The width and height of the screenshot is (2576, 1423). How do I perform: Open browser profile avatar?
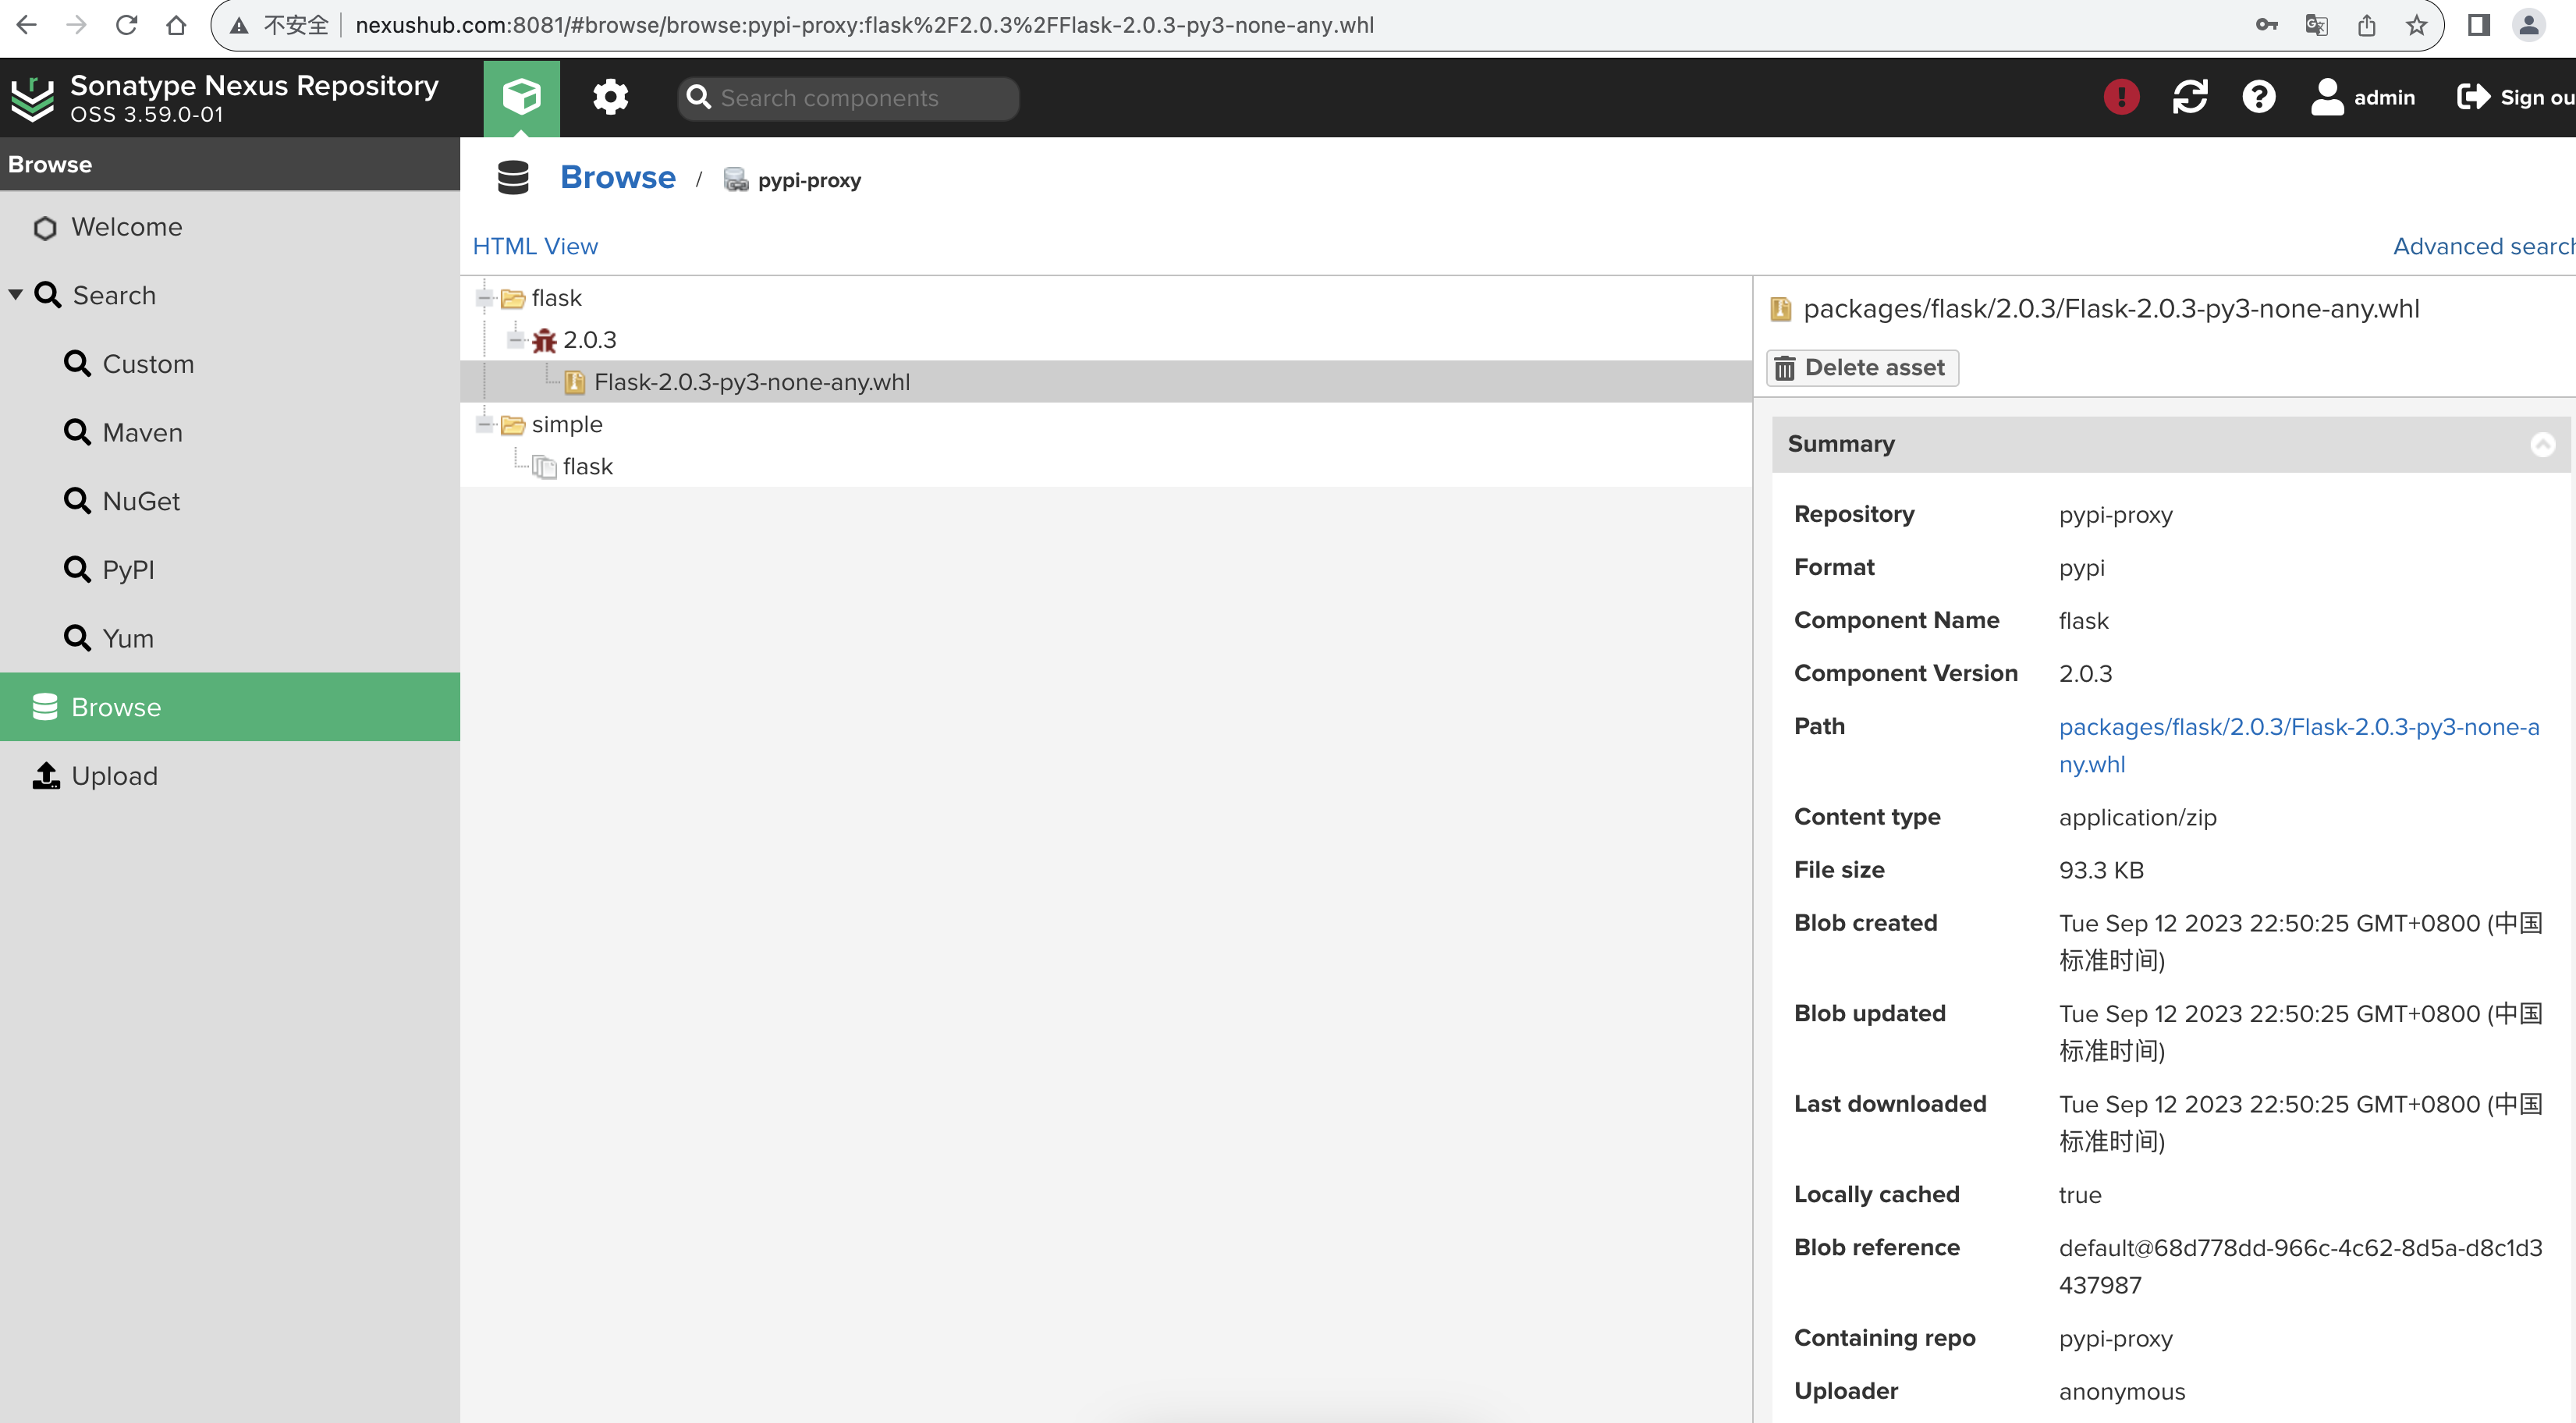click(x=2528, y=25)
